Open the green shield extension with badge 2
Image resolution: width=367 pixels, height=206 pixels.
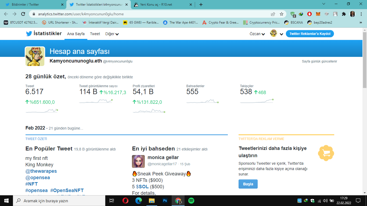point(293,14)
